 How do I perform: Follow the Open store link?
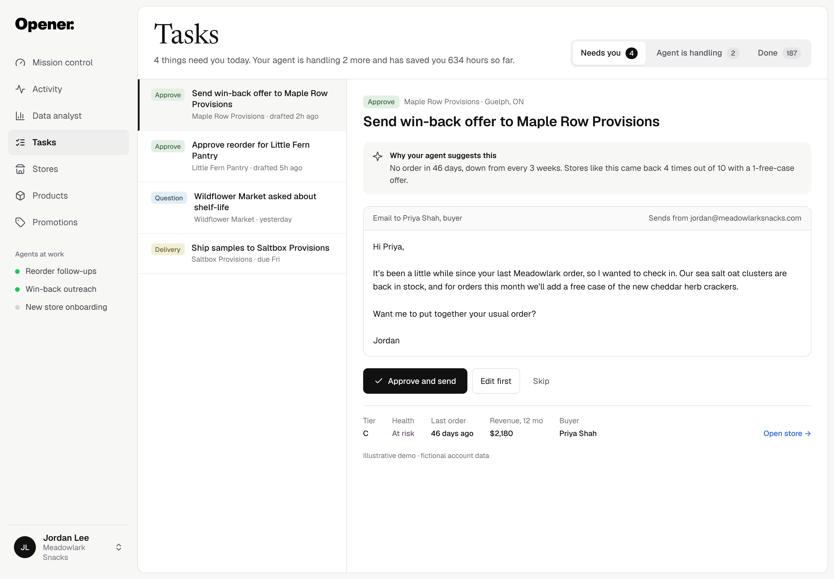pos(787,433)
